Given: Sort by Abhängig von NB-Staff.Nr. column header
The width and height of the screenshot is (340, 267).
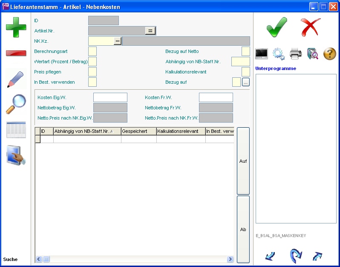Looking at the screenshot, I should point(86,132).
